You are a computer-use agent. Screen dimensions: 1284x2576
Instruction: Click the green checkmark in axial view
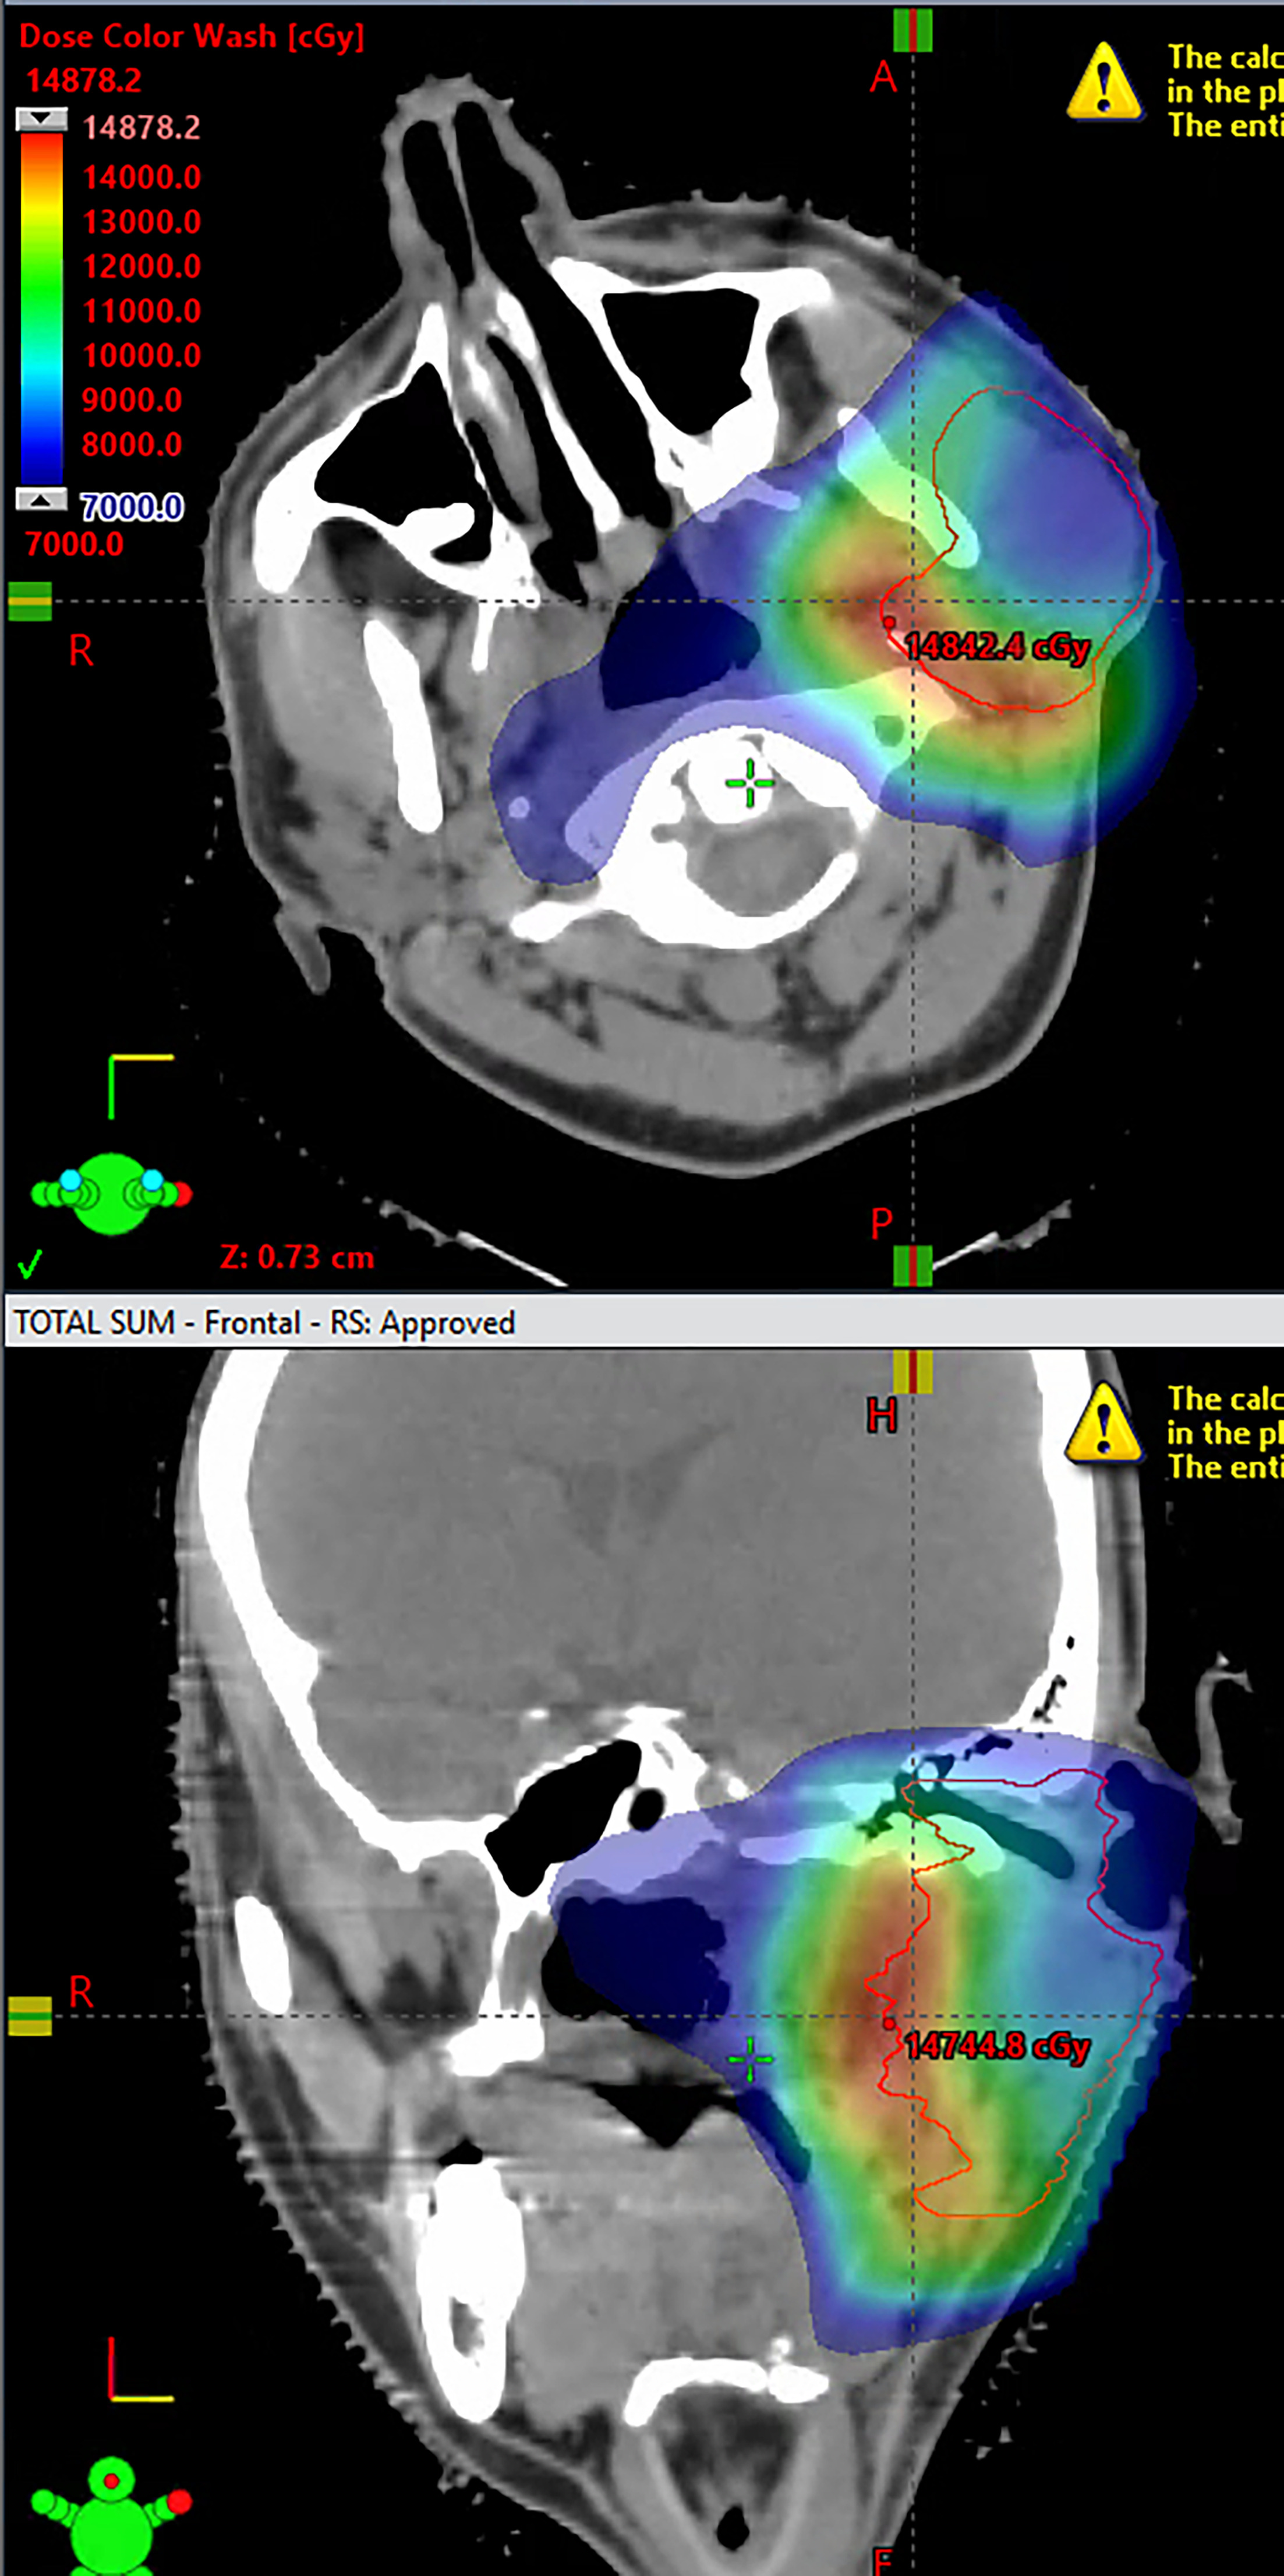[x=30, y=1265]
